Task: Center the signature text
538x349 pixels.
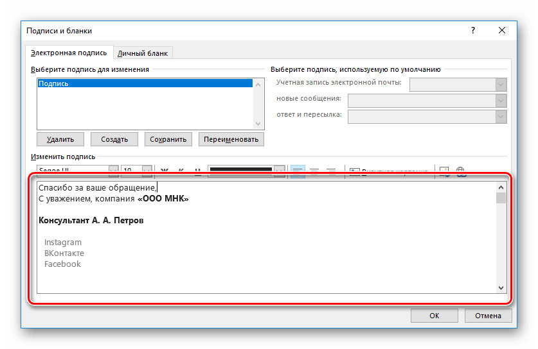Action: 314,171
